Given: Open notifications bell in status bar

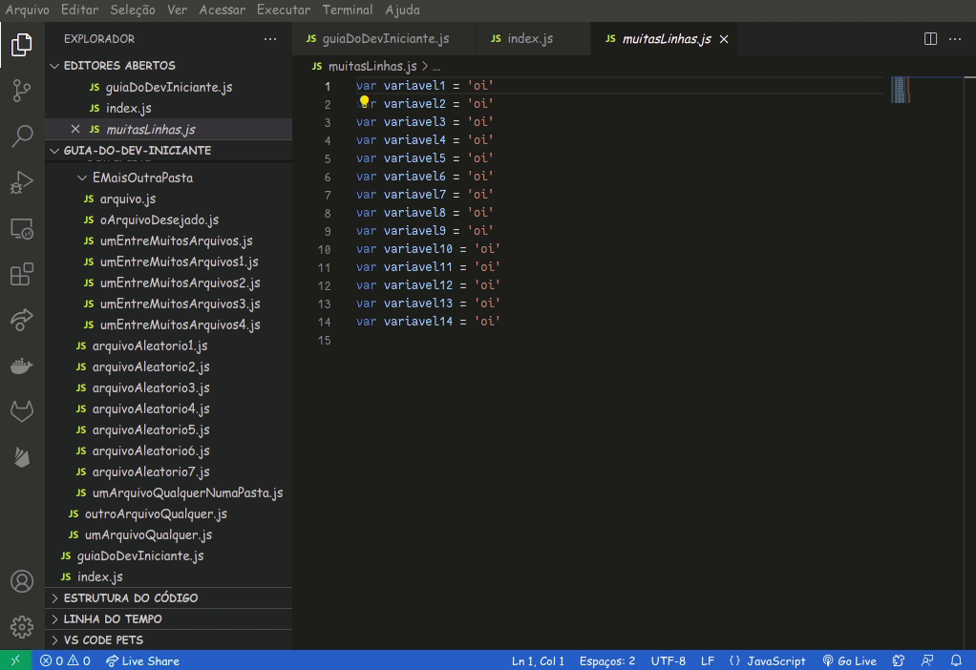Looking at the screenshot, I should [955, 660].
